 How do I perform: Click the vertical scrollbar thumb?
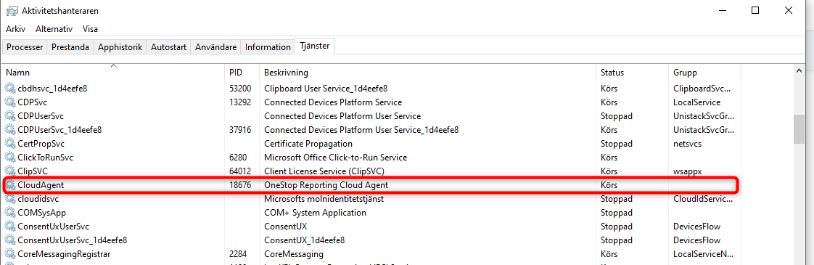tap(799, 129)
